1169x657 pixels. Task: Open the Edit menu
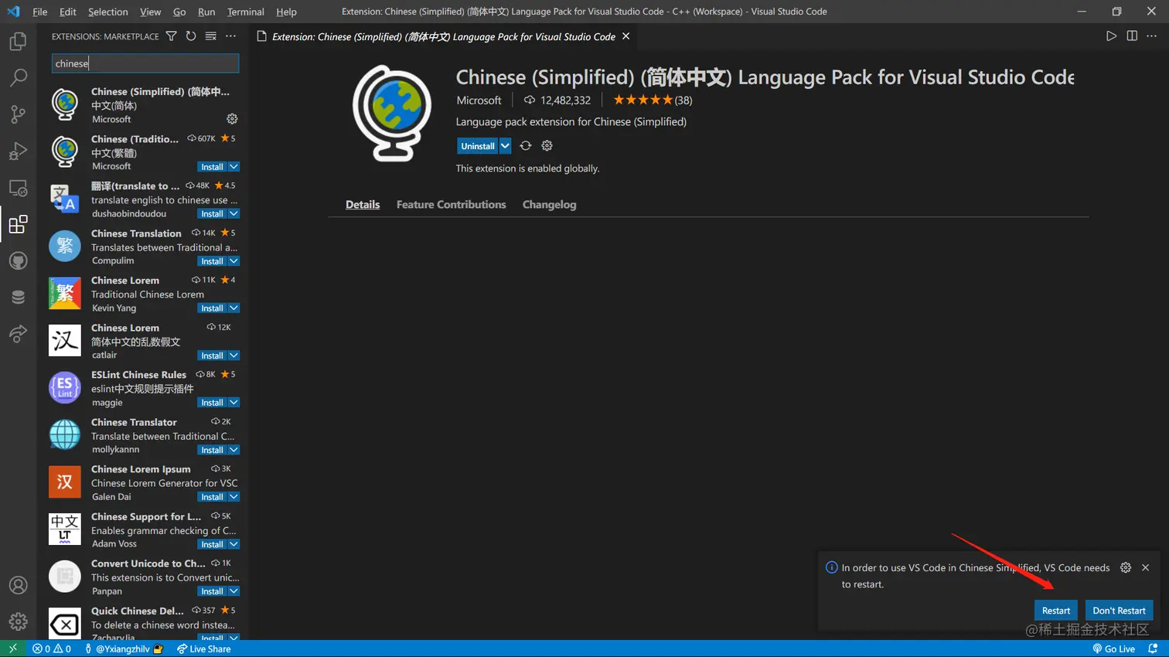(68, 12)
